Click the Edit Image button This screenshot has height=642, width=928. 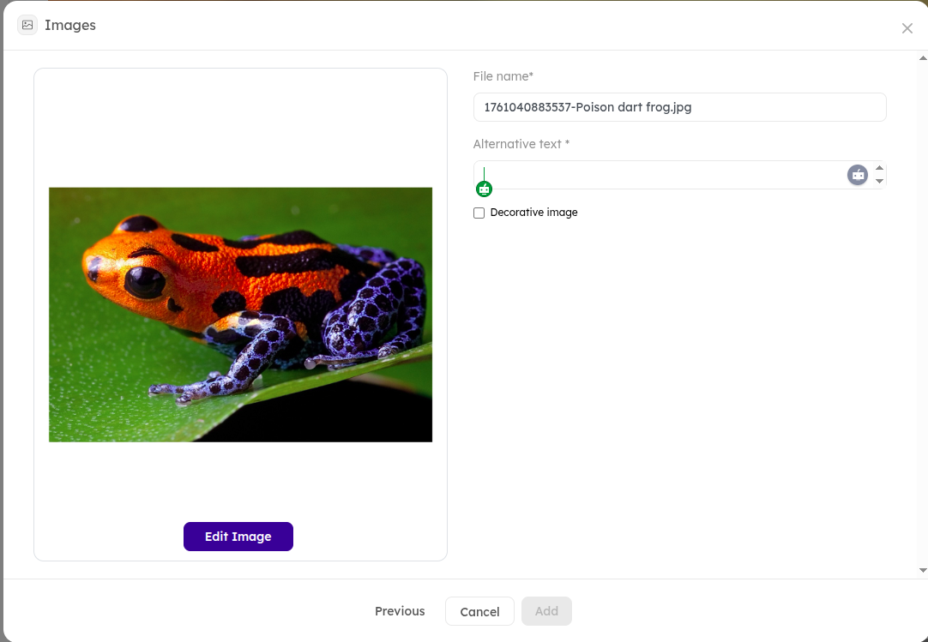(238, 537)
